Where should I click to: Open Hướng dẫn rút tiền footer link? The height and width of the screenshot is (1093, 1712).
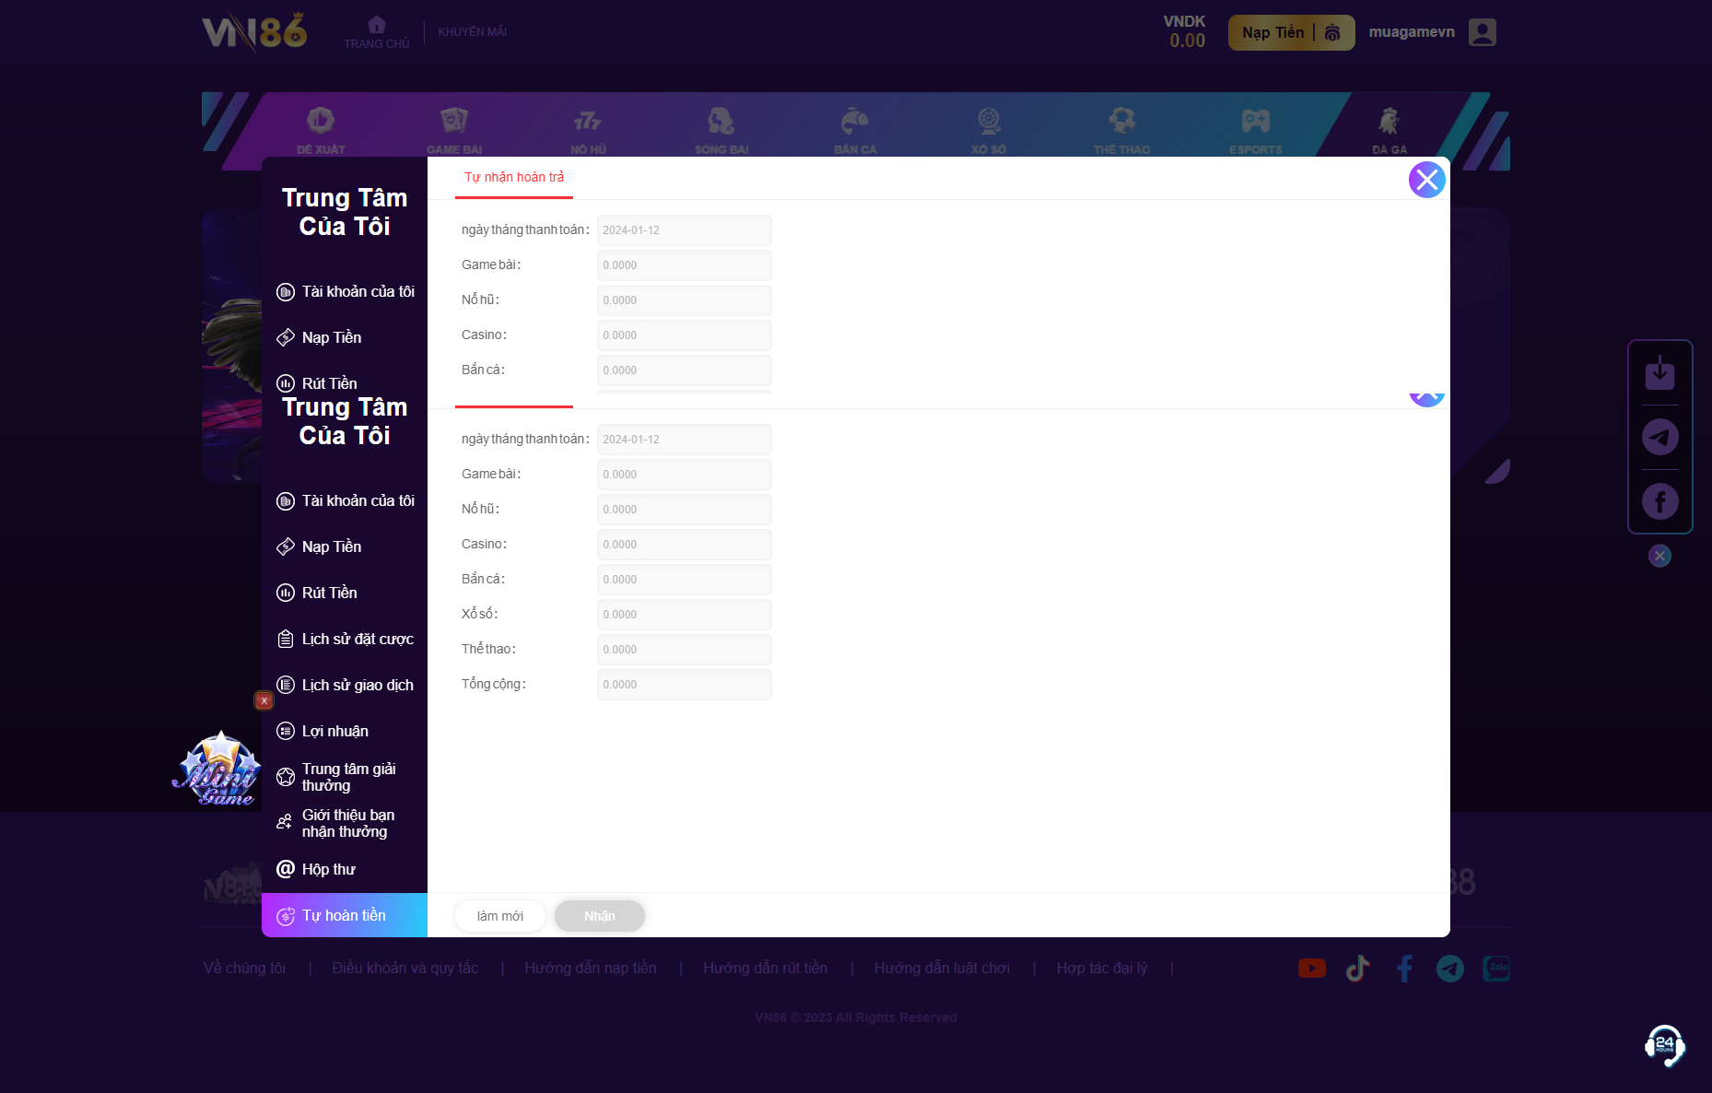[765, 968]
